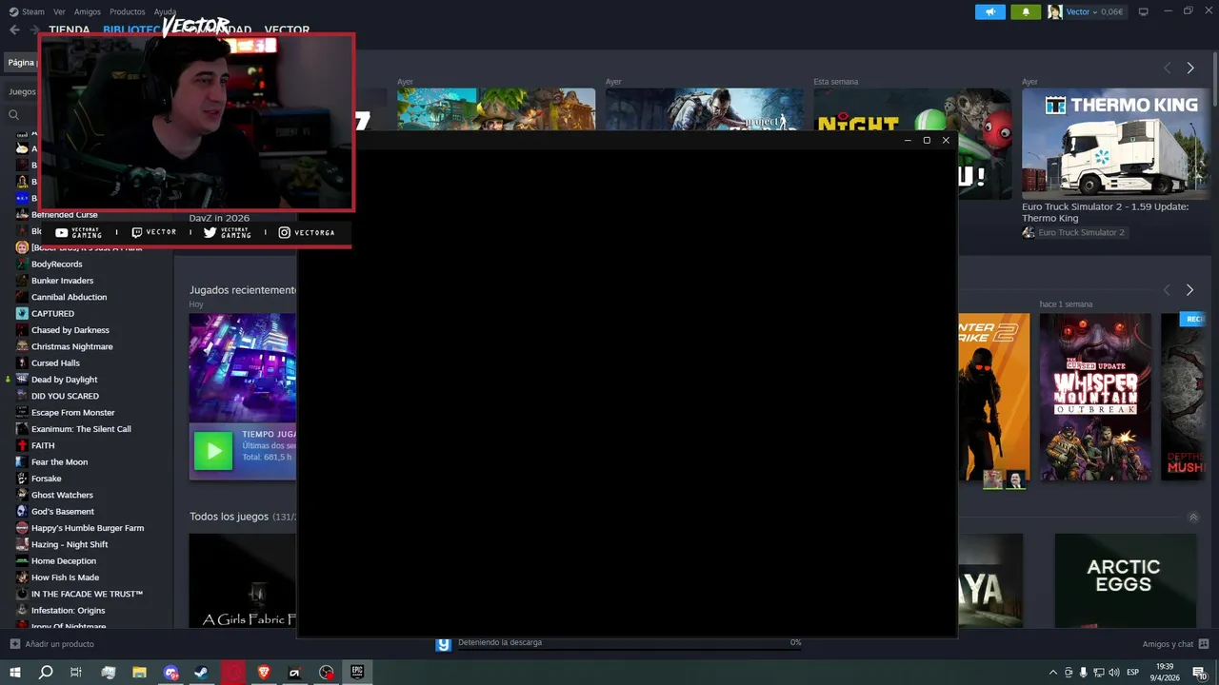Open Whisper Mountain Outbreak game cover
Viewport: 1219px width, 685px height.
(1095, 397)
